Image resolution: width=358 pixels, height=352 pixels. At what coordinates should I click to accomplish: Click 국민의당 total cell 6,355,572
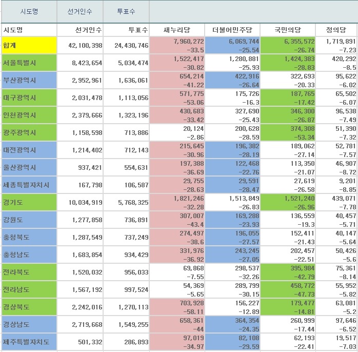tap(288, 46)
